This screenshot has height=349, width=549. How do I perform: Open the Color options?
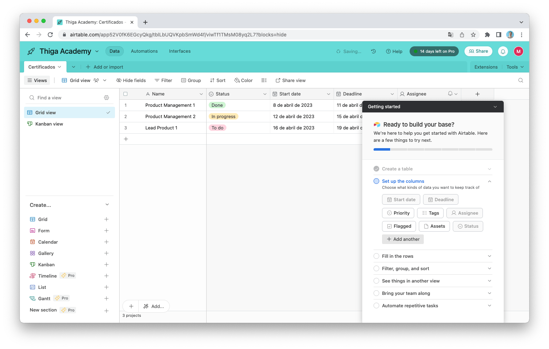(243, 80)
